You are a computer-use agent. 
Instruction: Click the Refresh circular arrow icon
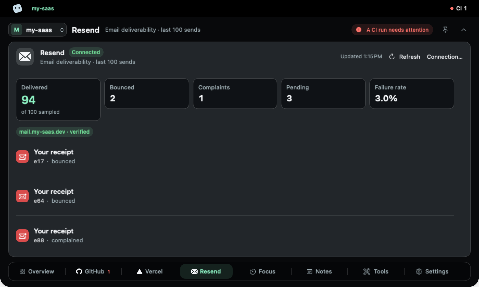pyautogui.click(x=392, y=56)
